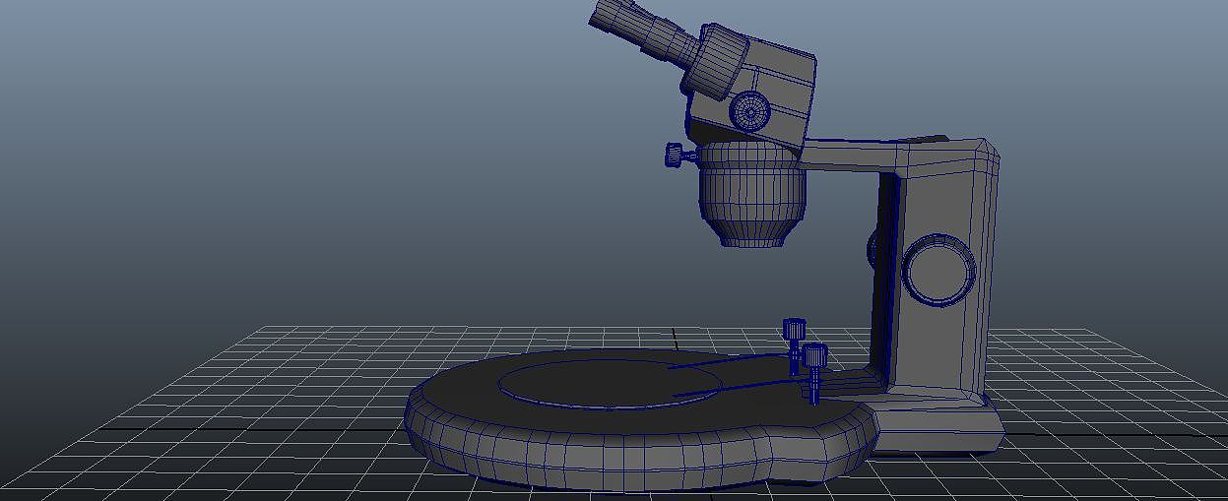Click the lower stage clip arm
The width and height of the screenshot is (1228, 501).
739,389
